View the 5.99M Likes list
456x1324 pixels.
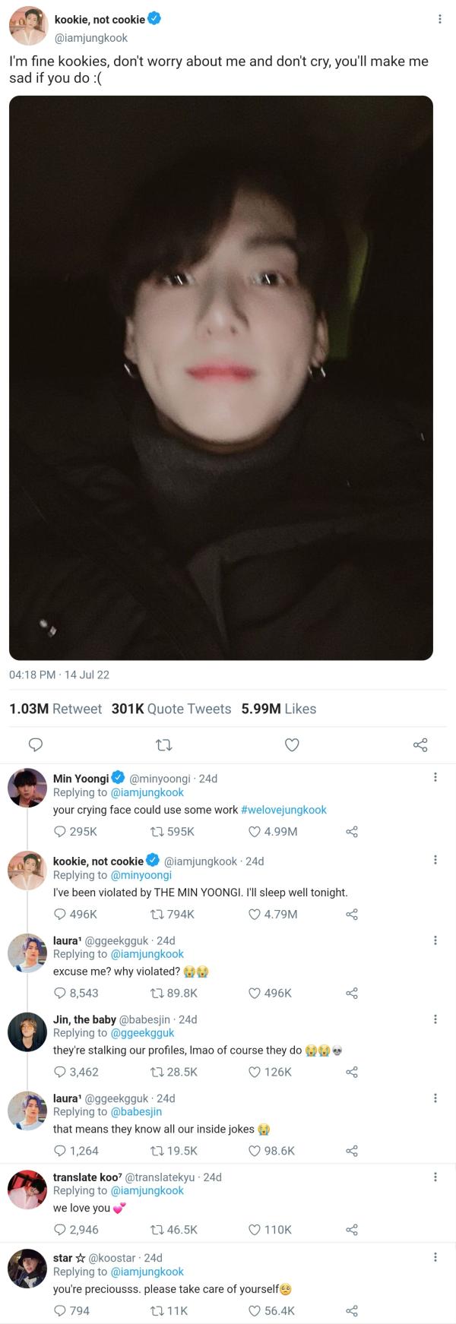[279, 709]
